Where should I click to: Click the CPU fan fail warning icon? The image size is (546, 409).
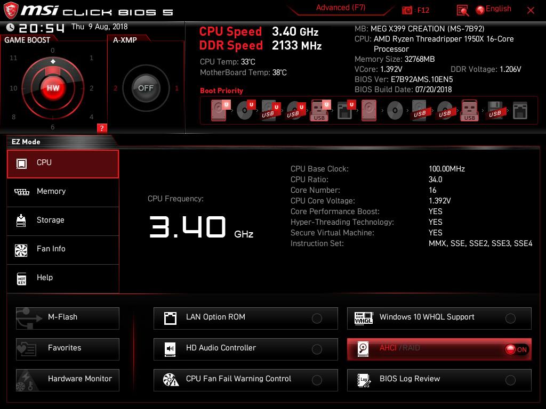pos(171,380)
